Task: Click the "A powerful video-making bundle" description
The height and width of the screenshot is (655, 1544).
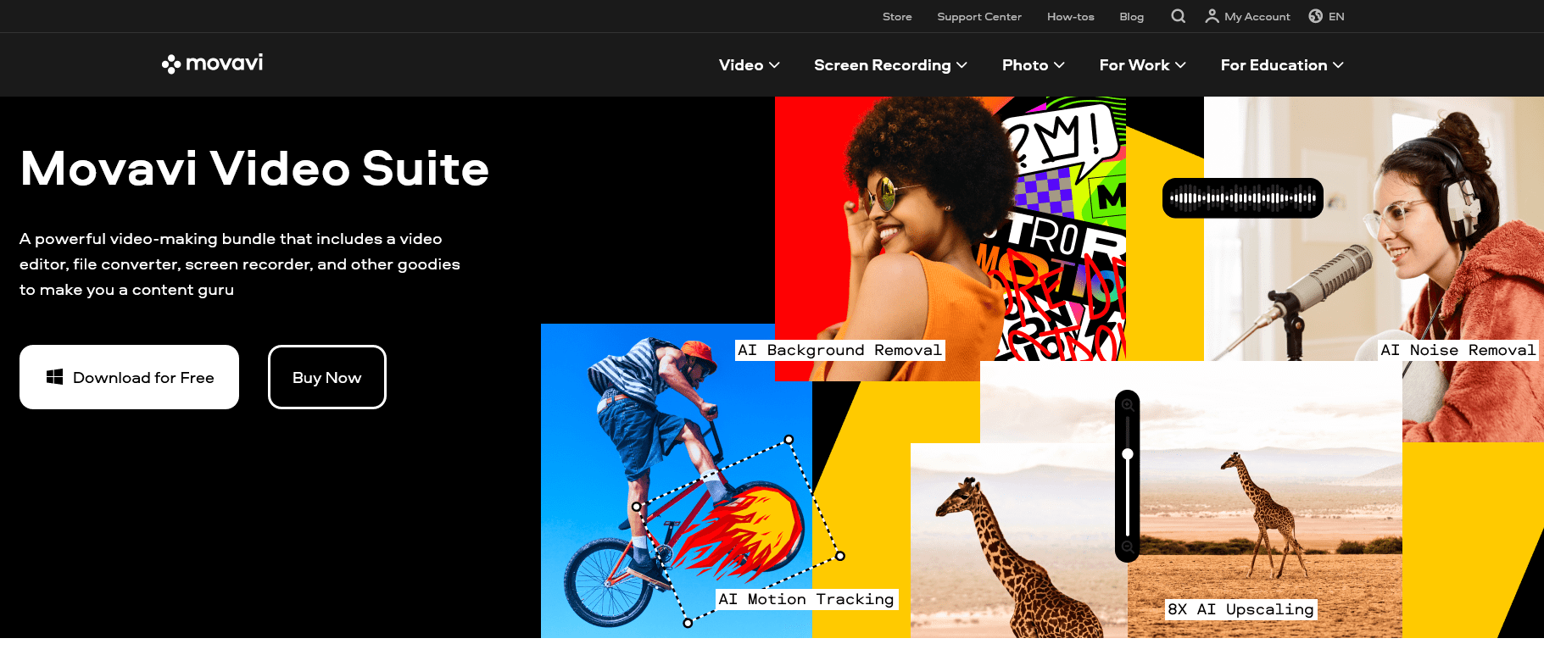Action: [x=240, y=264]
